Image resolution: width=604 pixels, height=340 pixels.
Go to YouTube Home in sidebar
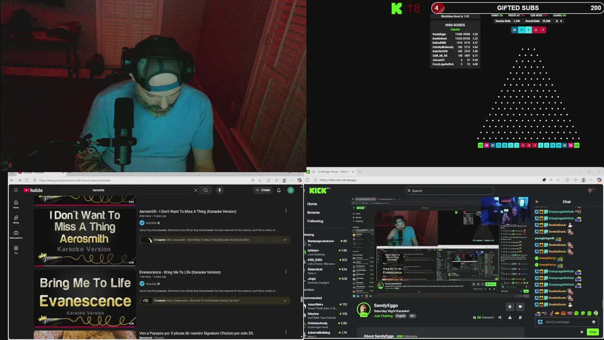point(16,204)
